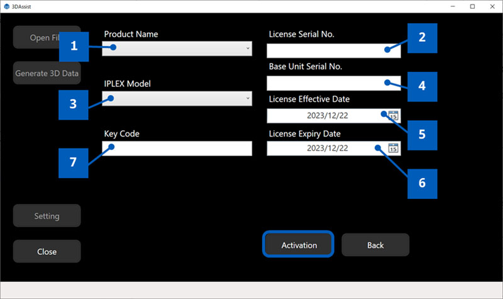Expand the Product Name dropdown
The height and width of the screenshot is (299, 503).
[x=248, y=48]
